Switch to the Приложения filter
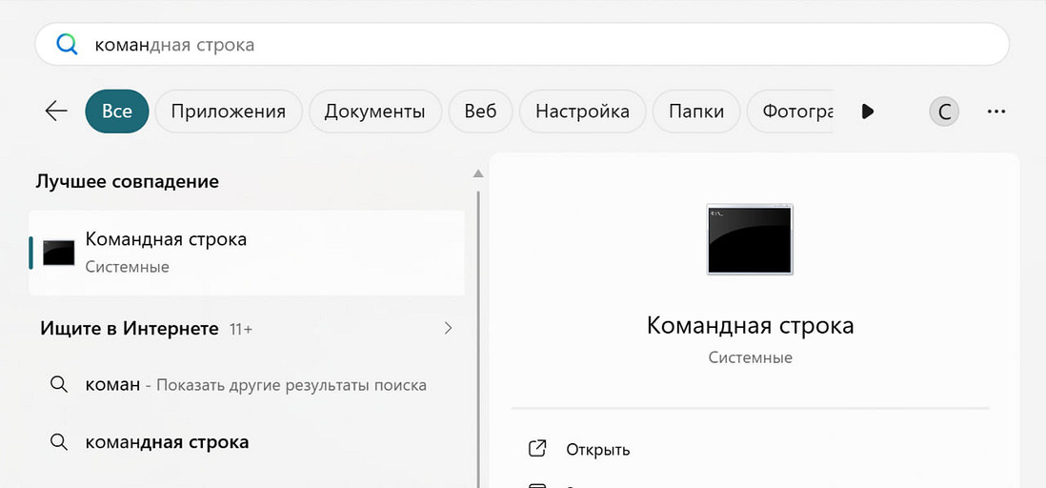 [228, 112]
